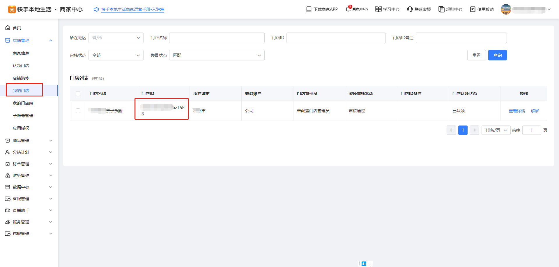Click the download merchant APP icon

point(309,9)
